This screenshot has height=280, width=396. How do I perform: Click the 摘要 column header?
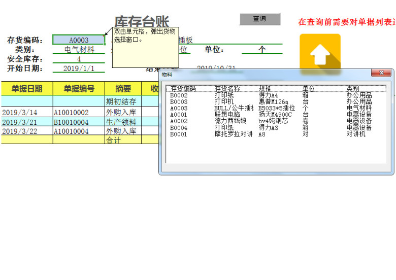[123, 89]
